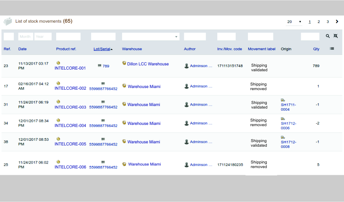Open the column selector list icon
344x202 pixels.
(x=332, y=49)
